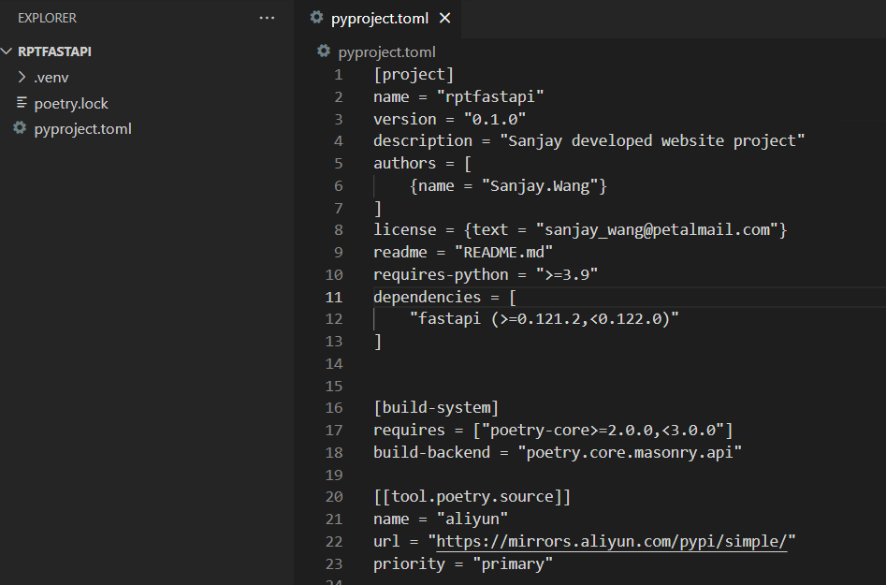Click the breadcrumb gear icon
This screenshot has height=585, width=886.
323,51
